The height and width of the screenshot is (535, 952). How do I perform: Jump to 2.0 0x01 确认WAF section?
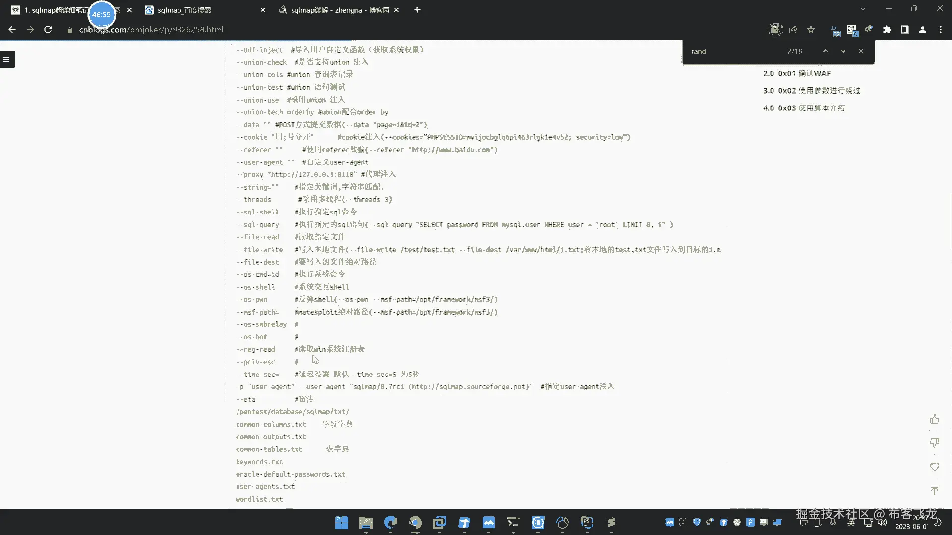[797, 73]
